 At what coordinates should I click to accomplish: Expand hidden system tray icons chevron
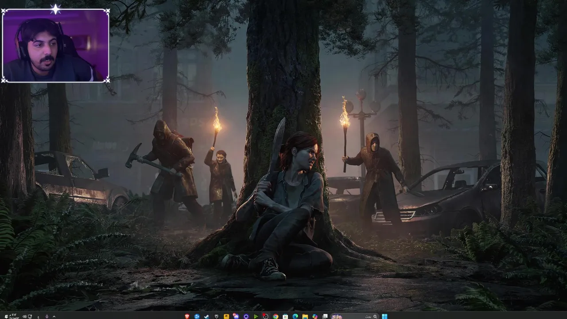[54, 316]
